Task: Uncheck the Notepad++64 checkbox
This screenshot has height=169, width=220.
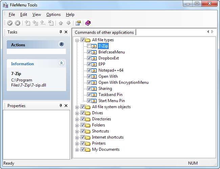Action: coord(89,70)
